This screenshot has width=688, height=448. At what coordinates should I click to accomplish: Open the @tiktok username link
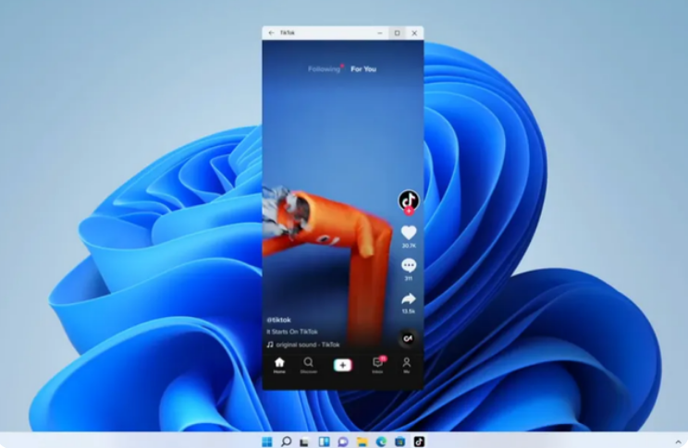[279, 320]
